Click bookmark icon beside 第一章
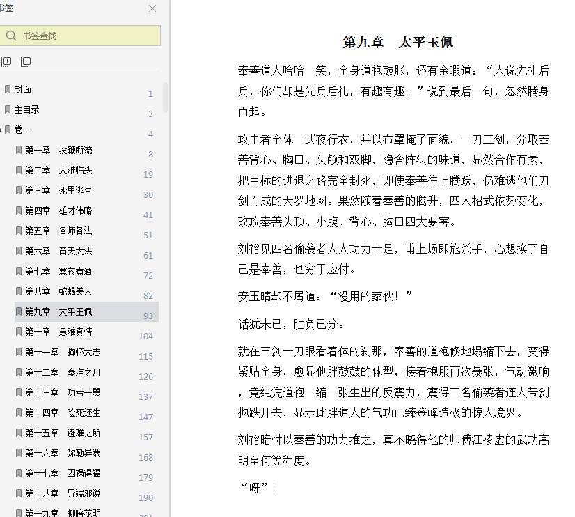This screenshot has height=517, width=575. (19, 150)
